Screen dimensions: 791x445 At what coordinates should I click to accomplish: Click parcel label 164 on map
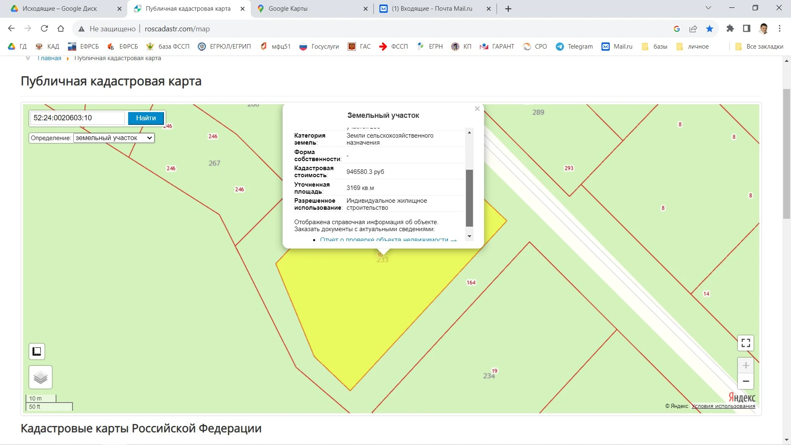471,283
